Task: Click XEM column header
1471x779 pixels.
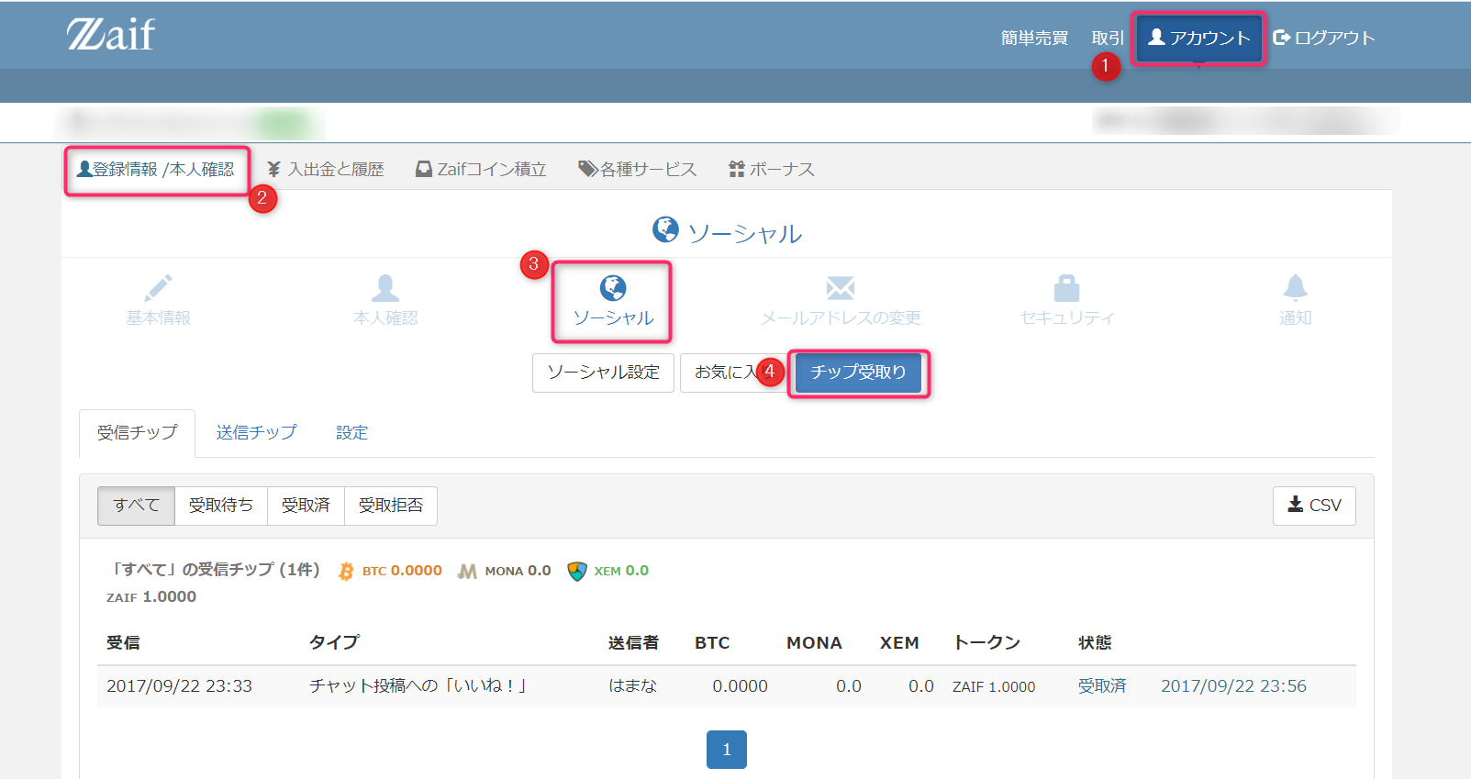Action: pos(899,643)
